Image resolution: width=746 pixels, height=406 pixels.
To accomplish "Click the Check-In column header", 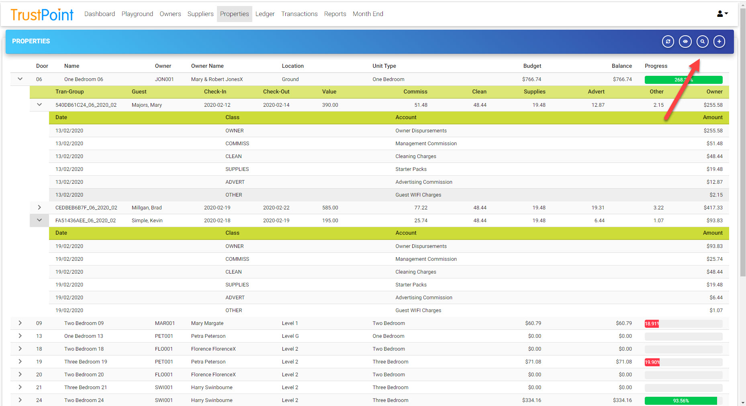I will point(215,91).
